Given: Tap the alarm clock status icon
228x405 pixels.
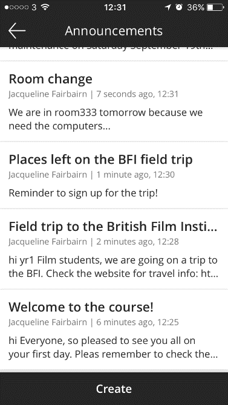Looking at the screenshot, I should tap(178, 7).
